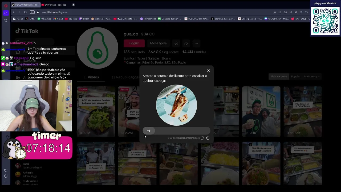The height and width of the screenshot is (192, 341).
Task: Open the profile three-dots menu
Action: [x=196, y=43]
